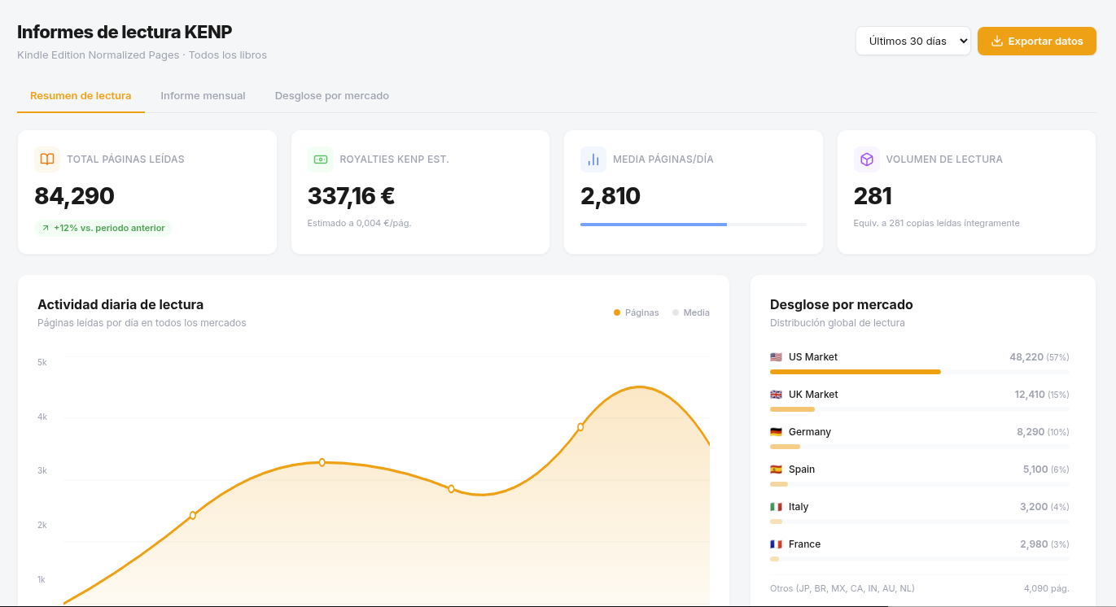Click the bar chart Media Páginas/Día icon
The width and height of the screenshot is (1116, 607).
click(593, 159)
